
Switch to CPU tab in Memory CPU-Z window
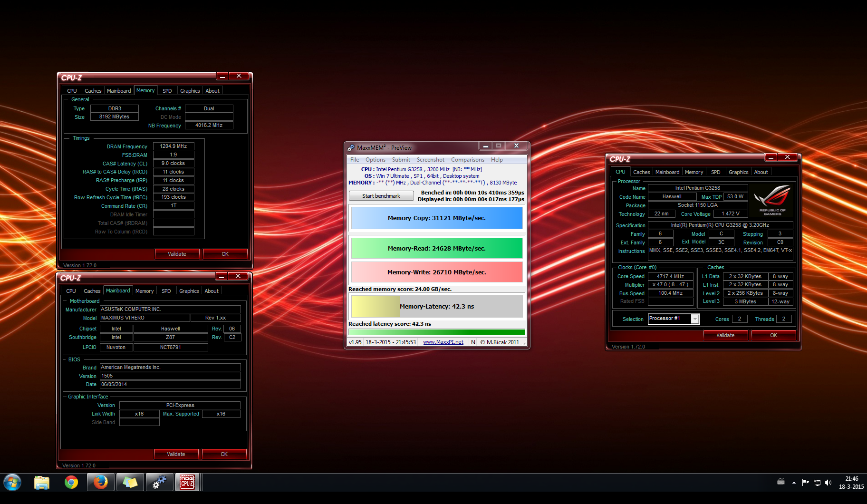coord(72,91)
